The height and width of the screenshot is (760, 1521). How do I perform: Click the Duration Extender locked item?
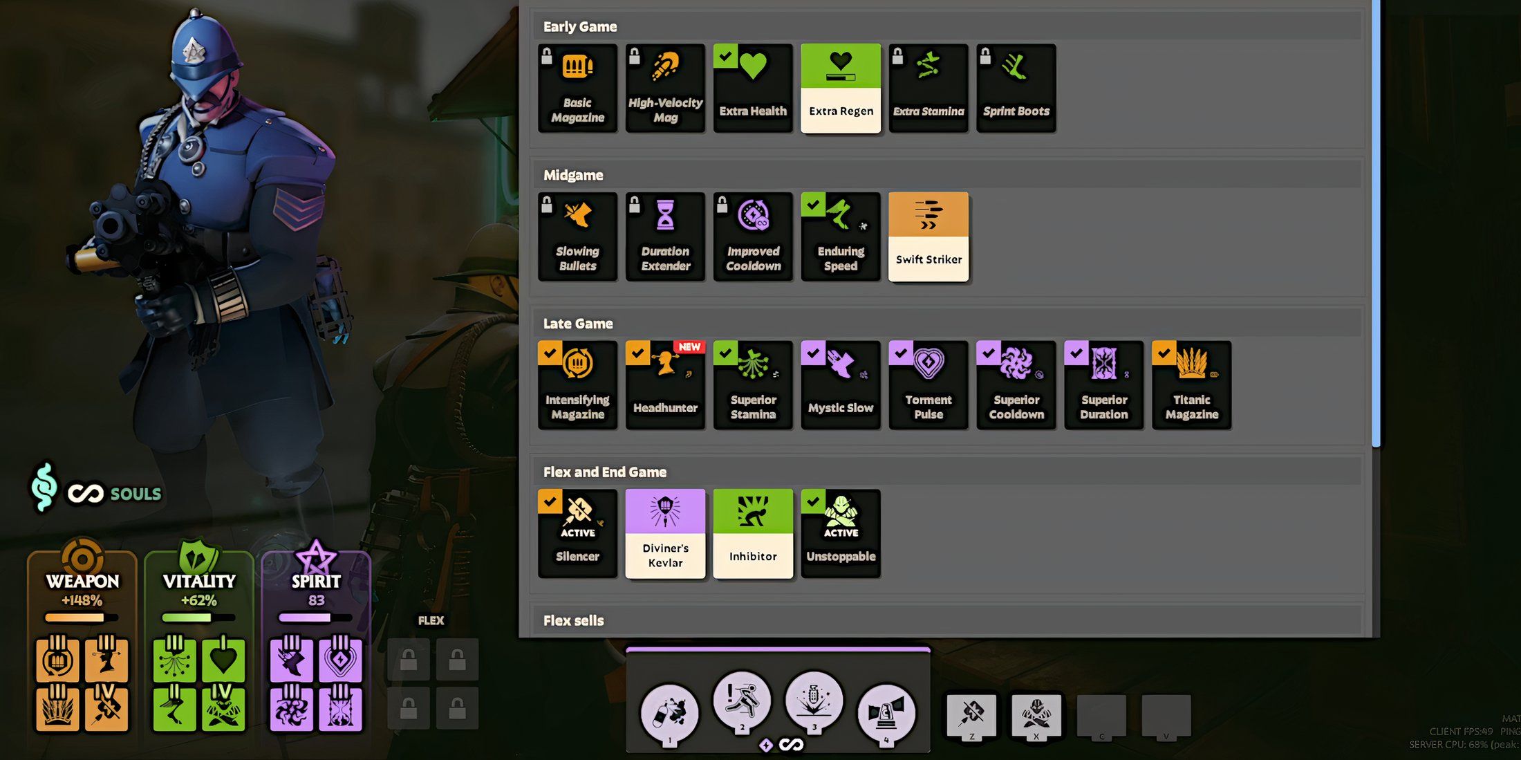point(664,236)
